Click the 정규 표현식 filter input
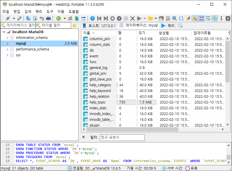232x171 pixels. [x=122, y=138]
